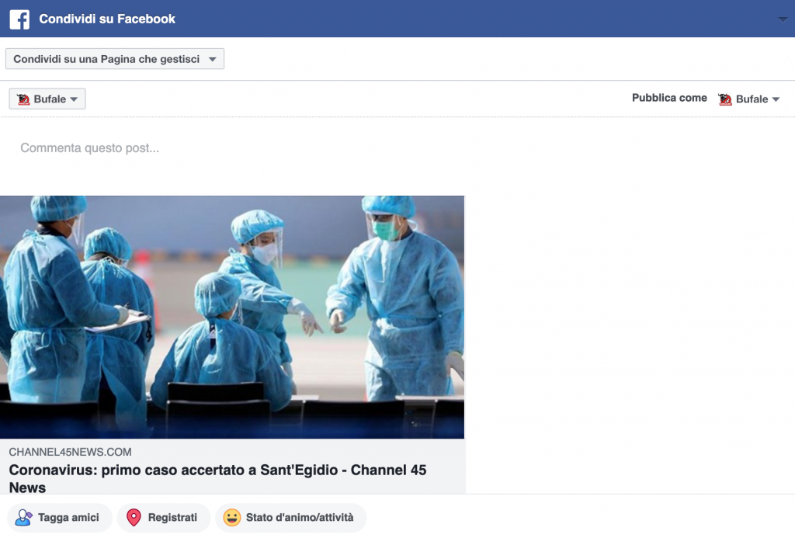This screenshot has width=795, height=538.
Task: Click the red location pin icon
Action: point(134,518)
